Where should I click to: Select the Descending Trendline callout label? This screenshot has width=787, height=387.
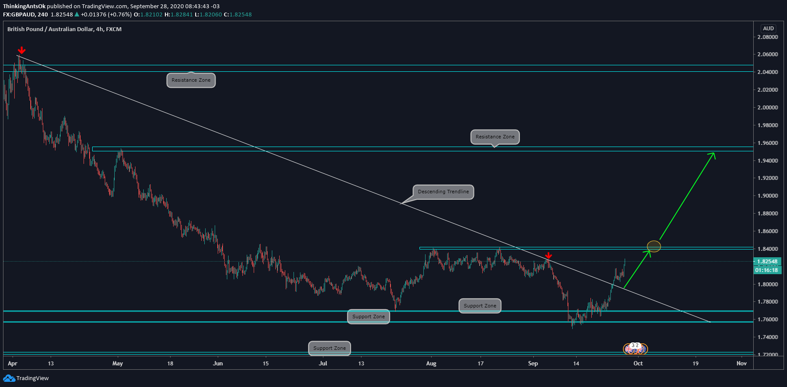pos(443,192)
